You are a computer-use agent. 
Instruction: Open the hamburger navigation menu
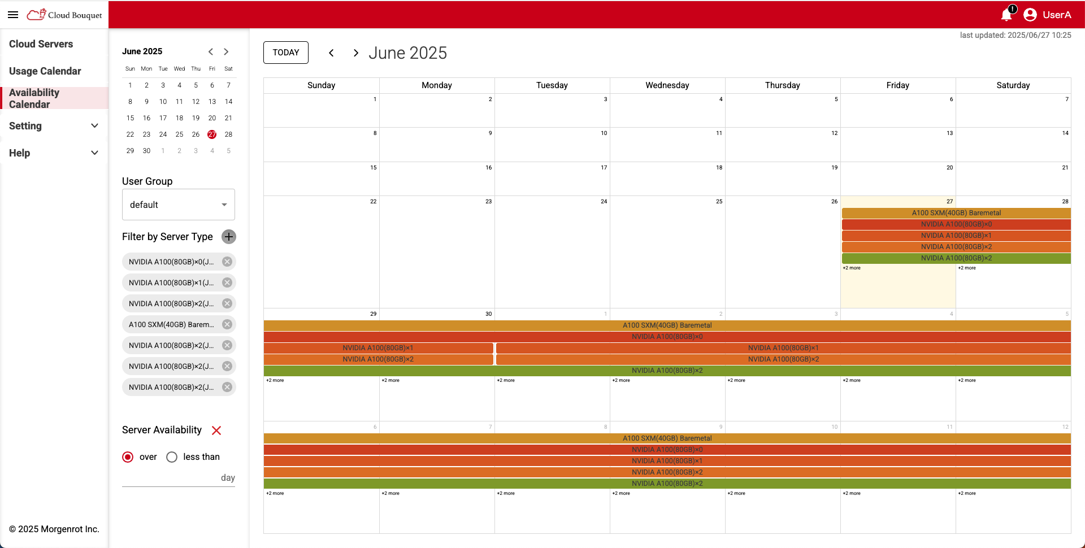(x=13, y=15)
